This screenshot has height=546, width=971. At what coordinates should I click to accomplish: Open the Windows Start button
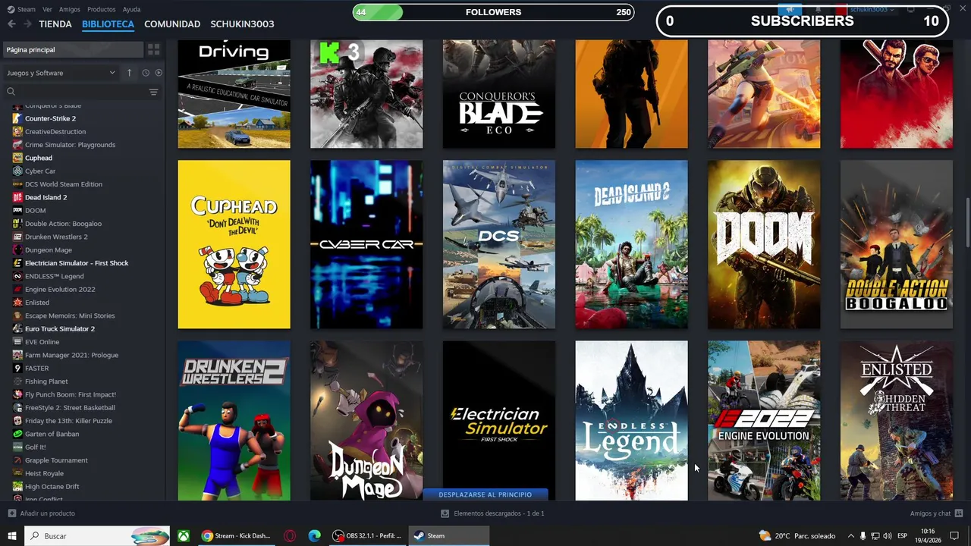[12, 536]
